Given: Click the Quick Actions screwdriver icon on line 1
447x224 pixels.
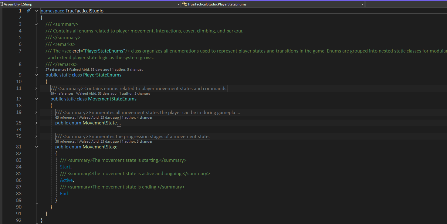Looking at the screenshot, I should click(x=29, y=10).
